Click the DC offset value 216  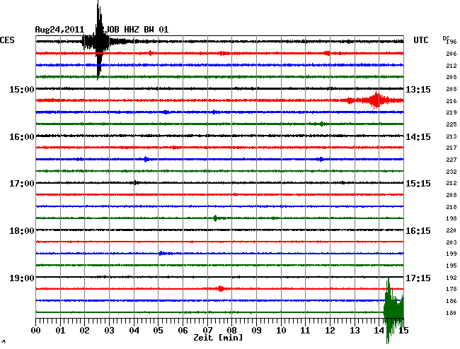click(x=452, y=101)
